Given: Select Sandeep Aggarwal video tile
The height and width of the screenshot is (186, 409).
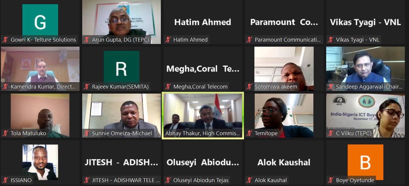Looking at the screenshot, I should (366, 69).
